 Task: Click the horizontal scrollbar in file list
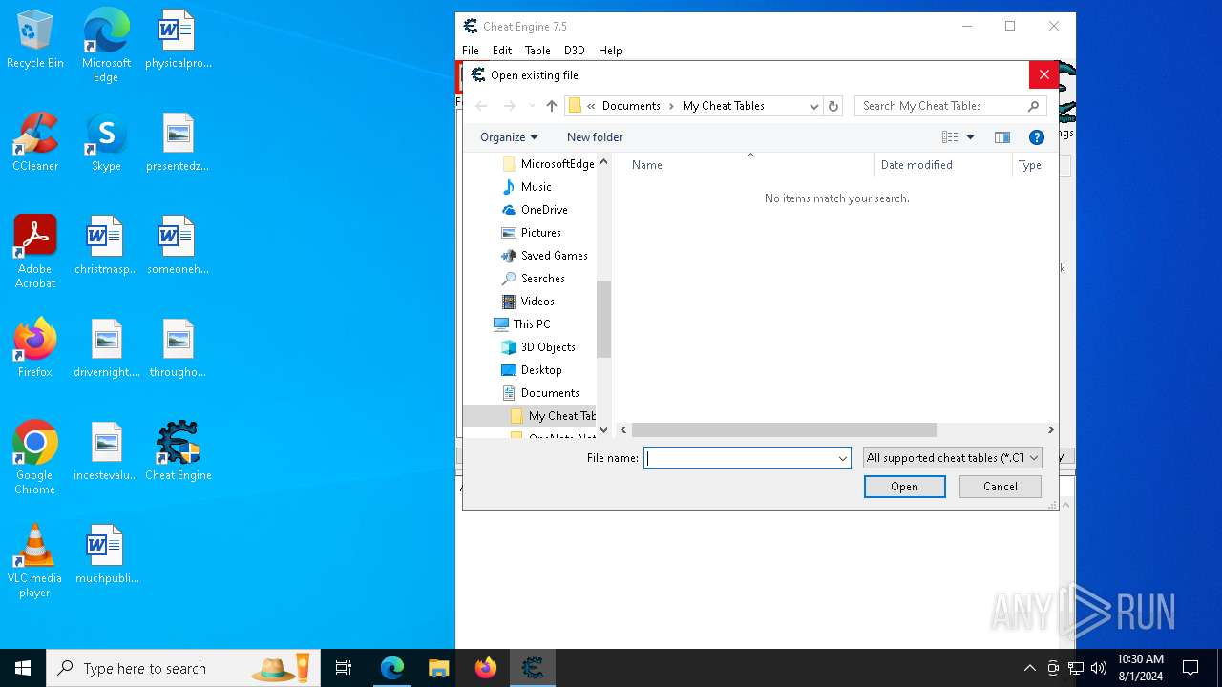point(784,430)
